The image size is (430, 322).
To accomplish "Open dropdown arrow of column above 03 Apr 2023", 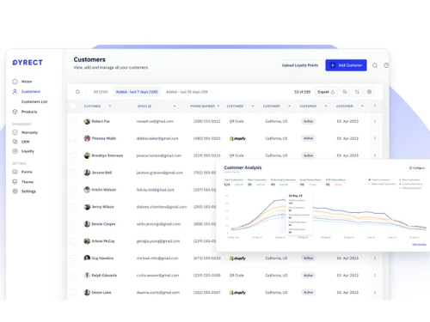I will (362, 106).
